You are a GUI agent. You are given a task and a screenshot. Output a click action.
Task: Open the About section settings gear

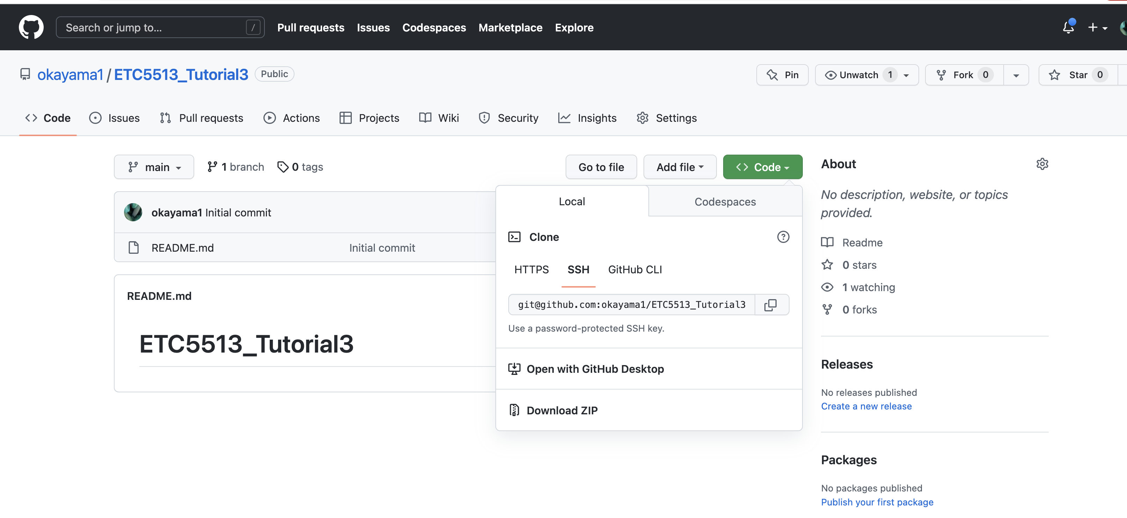(x=1042, y=164)
